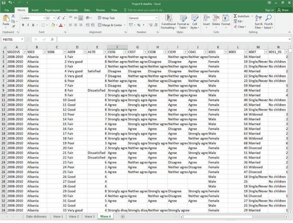The image size is (293, 223).
Task: Apply the red Font Color
Action: point(61,25)
